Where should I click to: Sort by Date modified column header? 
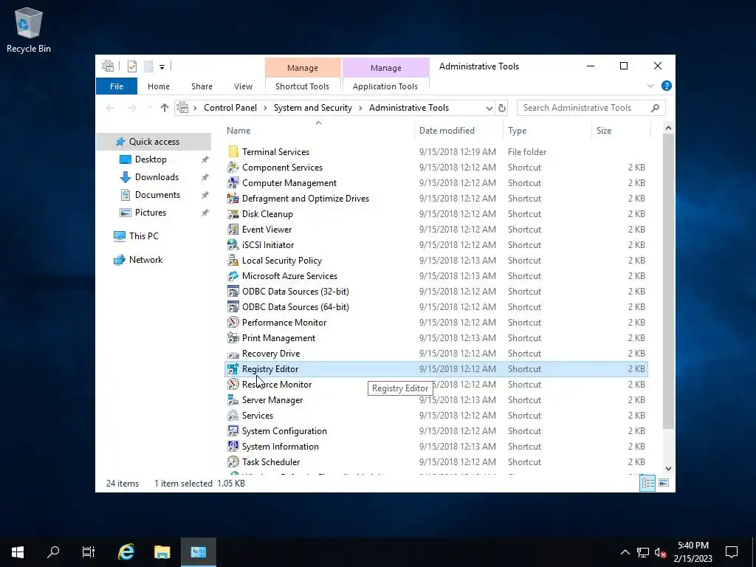pyautogui.click(x=458, y=131)
